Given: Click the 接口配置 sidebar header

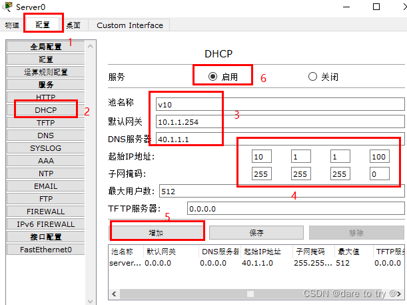Looking at the screenshot, I should pos(46,237).
